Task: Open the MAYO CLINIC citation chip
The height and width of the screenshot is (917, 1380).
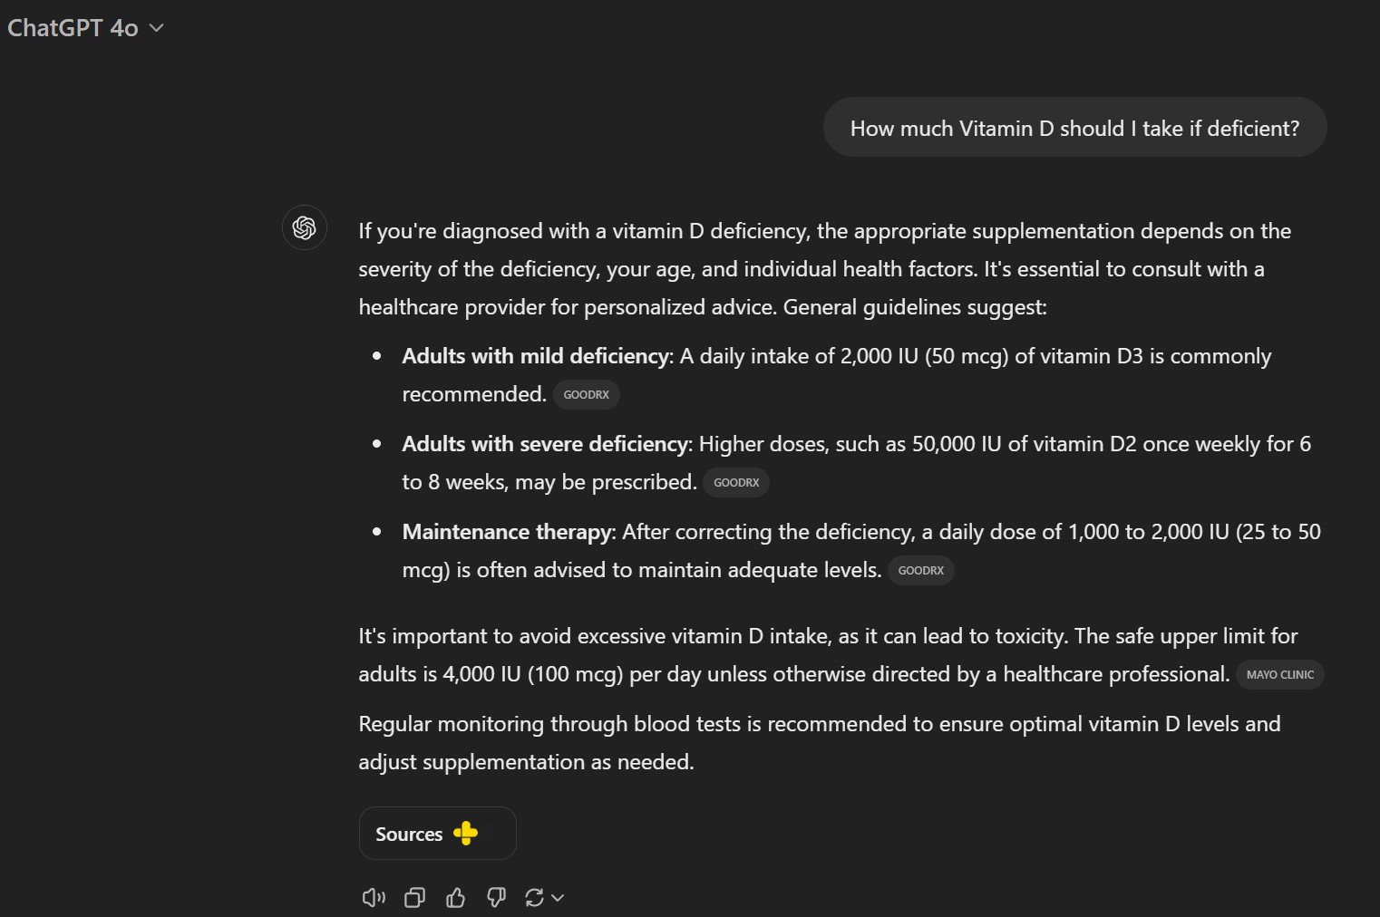Action: click(1279, 675)
